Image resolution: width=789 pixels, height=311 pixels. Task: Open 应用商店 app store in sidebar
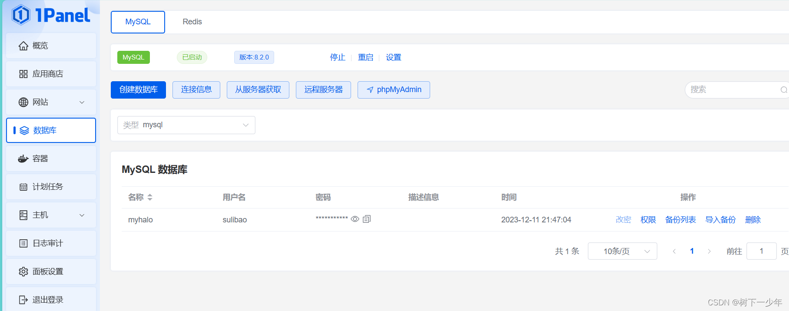[x=51, y=74]
